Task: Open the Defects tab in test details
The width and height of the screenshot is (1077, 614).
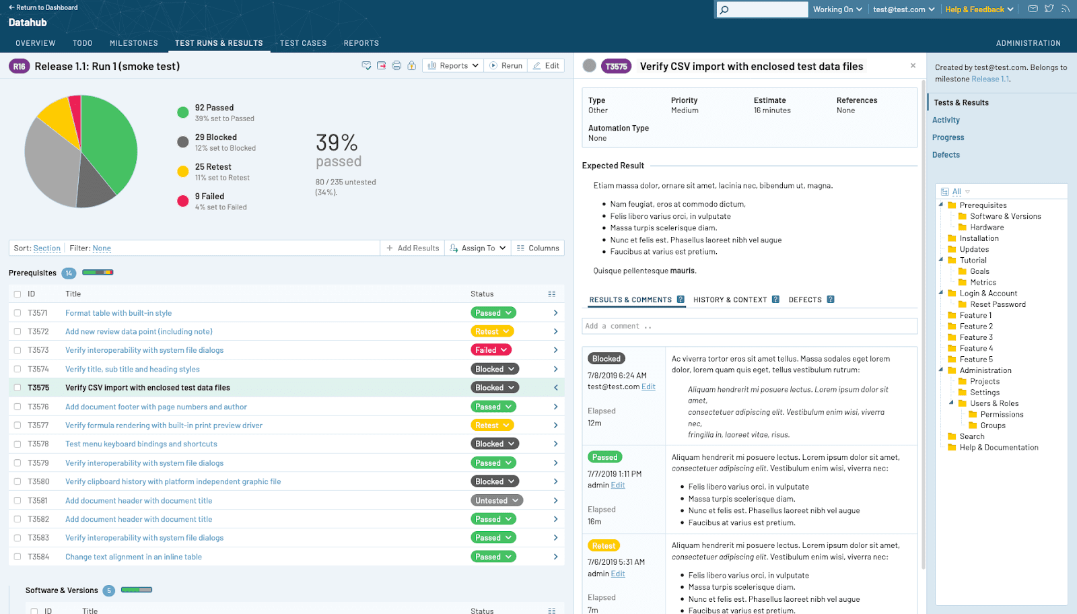Action: tap(805, 300)
